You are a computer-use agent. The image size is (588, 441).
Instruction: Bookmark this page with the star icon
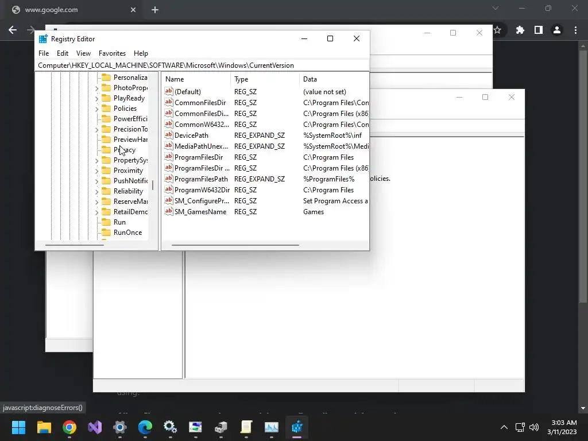pos(498,30)
